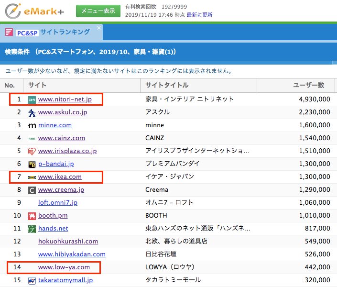Click user count 1,060,000
Viewport: 337px width, 287px height.
(315, 202)
